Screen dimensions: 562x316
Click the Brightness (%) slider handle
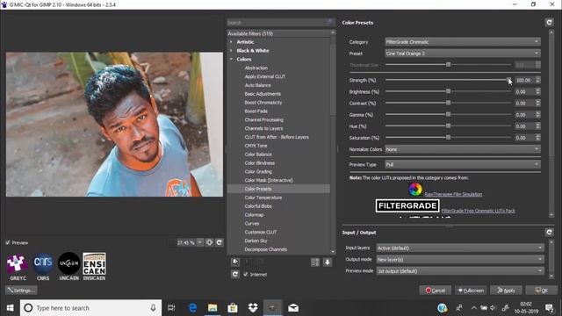click(448, 91)
